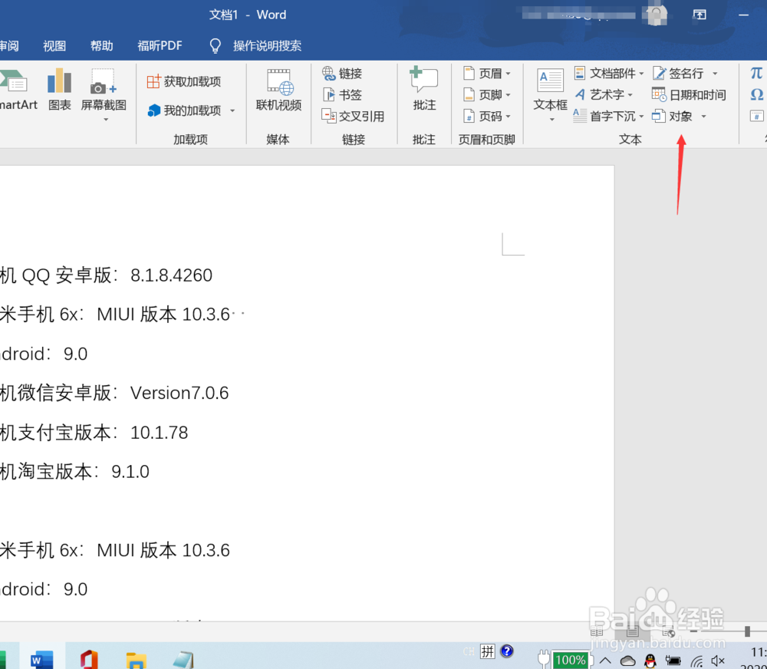Insert a 签名行 signature line
Viewport: 767px width, 669px height.
pyautogui.click(x=679, y=74)
